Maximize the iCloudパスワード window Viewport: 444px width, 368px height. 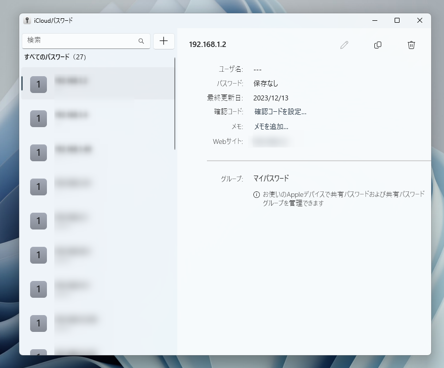tap(397, 20)
